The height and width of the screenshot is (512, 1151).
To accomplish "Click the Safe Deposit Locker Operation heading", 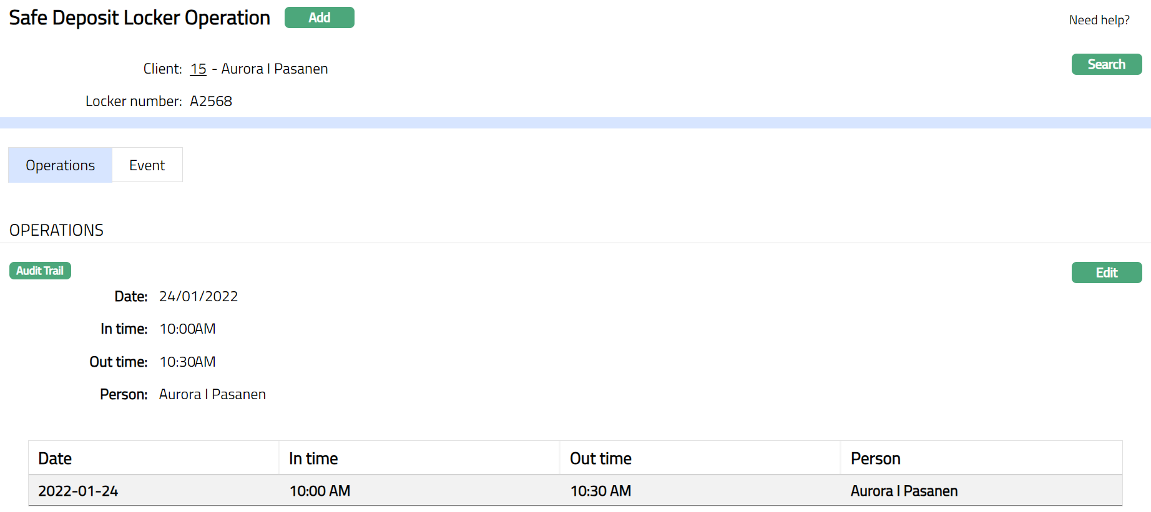I will click(x=139, y=18).
